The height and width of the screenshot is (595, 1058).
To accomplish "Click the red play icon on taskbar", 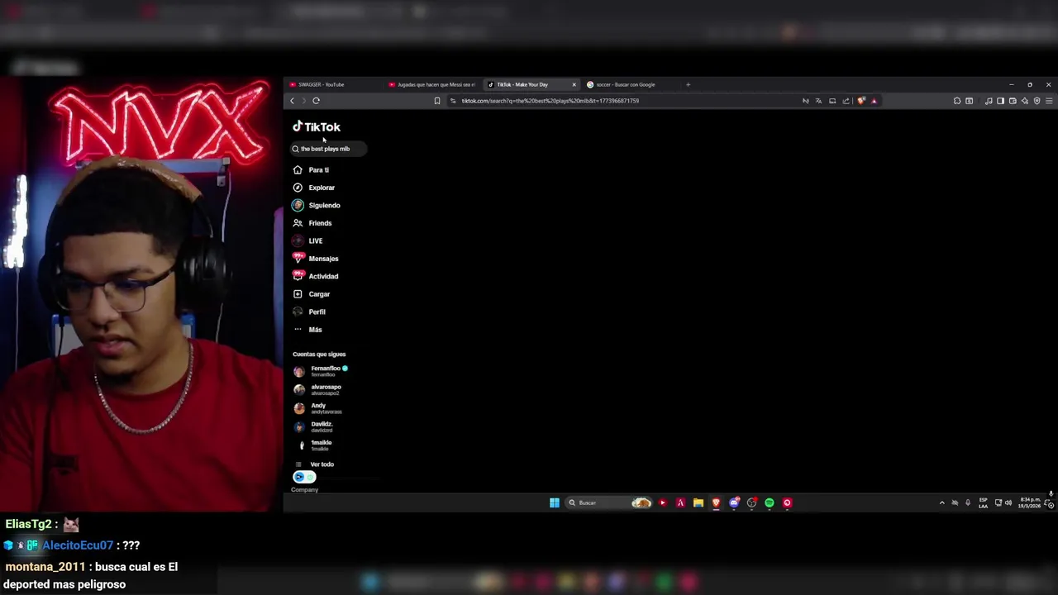I will [x=663, y=502].
